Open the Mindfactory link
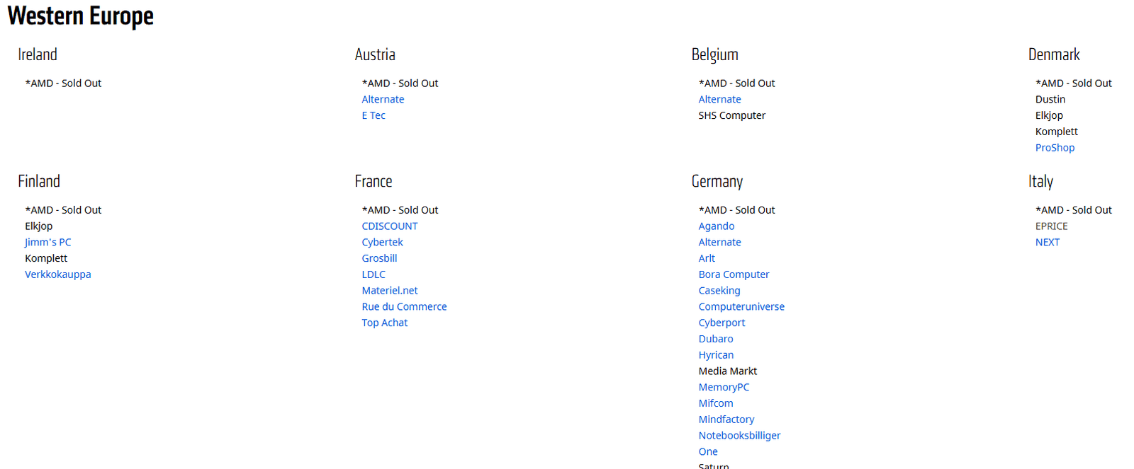 726,419
